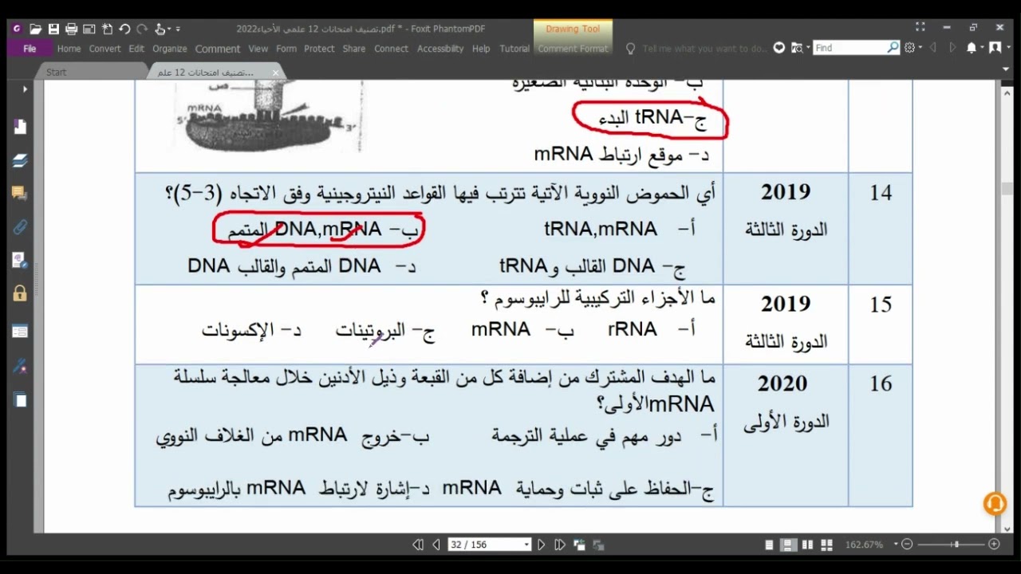This screenshot has width=1021, height=574.
Task: Open the advanced search folder icon
Action: point(797,48)
